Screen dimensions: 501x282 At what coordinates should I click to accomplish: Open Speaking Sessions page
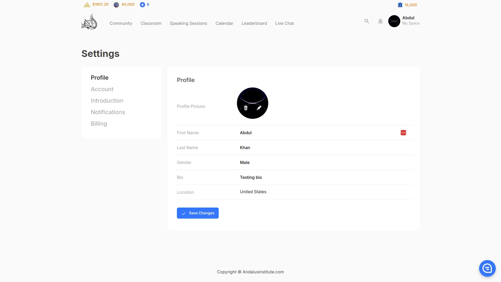(188, 23)
